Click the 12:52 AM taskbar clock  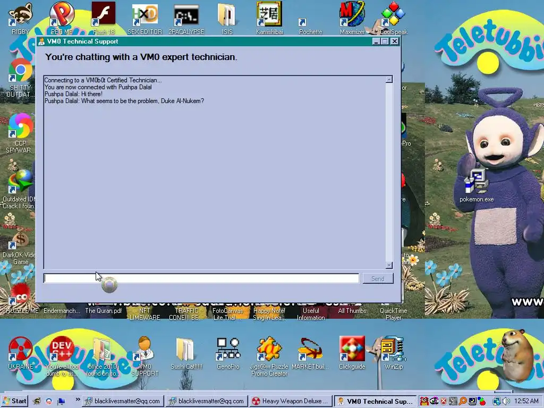tap(526, 401)
